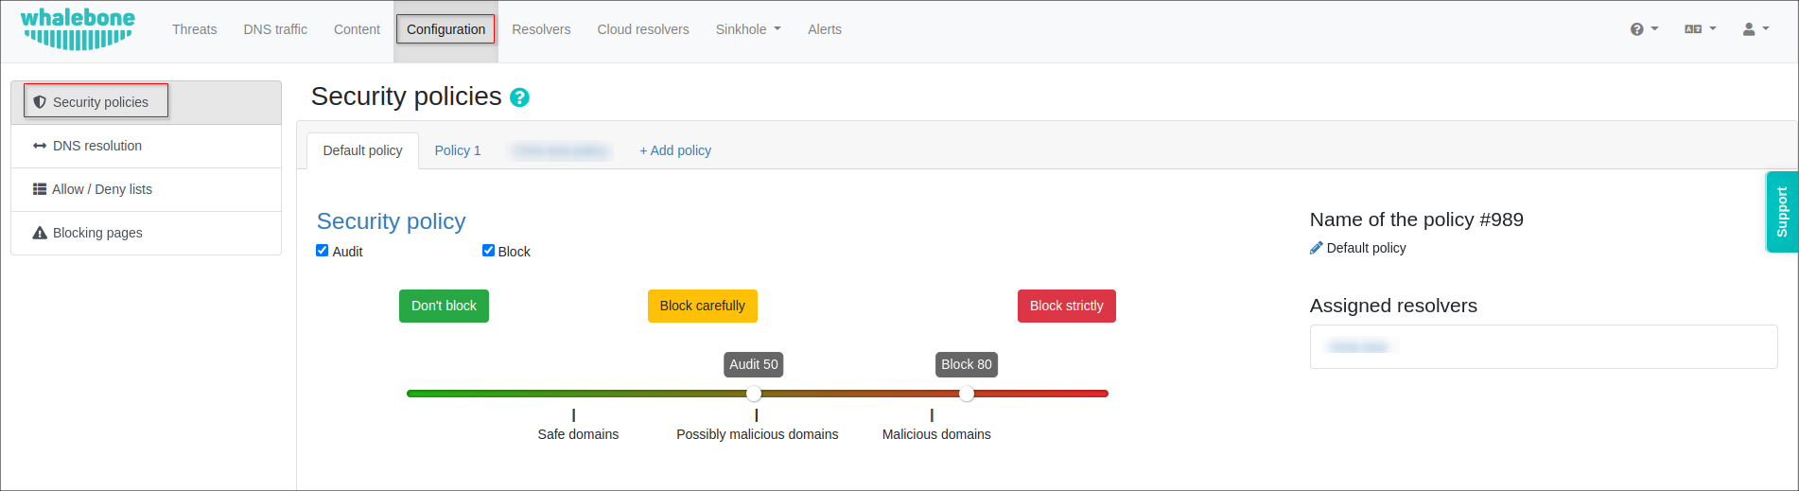Screen dimensions: 1799x491
Task: Open the user account icon menu
Action: click(x=1755, y=29)
